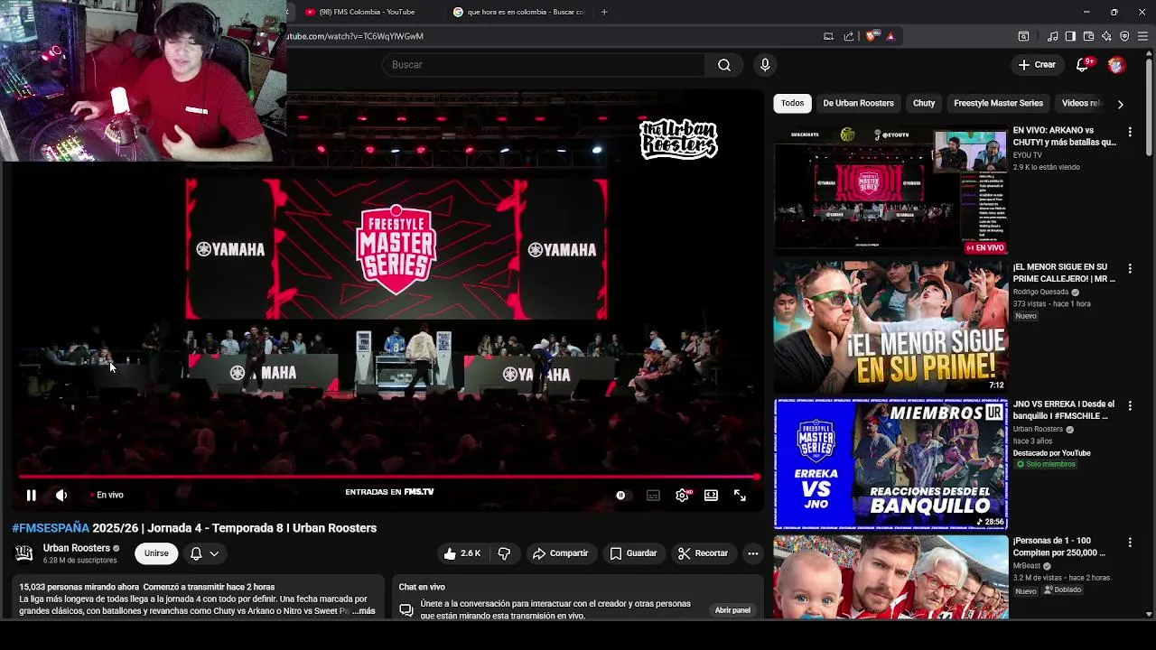Open MrBeast ages 1-100 thumbnail
This screenshot has width=1156, height=650.
tap(890, 578)
